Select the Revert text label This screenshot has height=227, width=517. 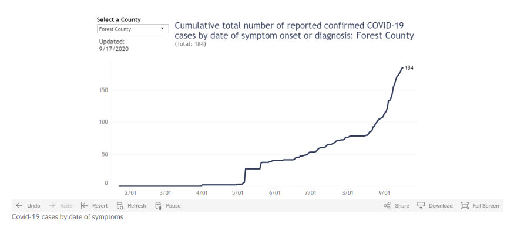(x=100, y=206)
